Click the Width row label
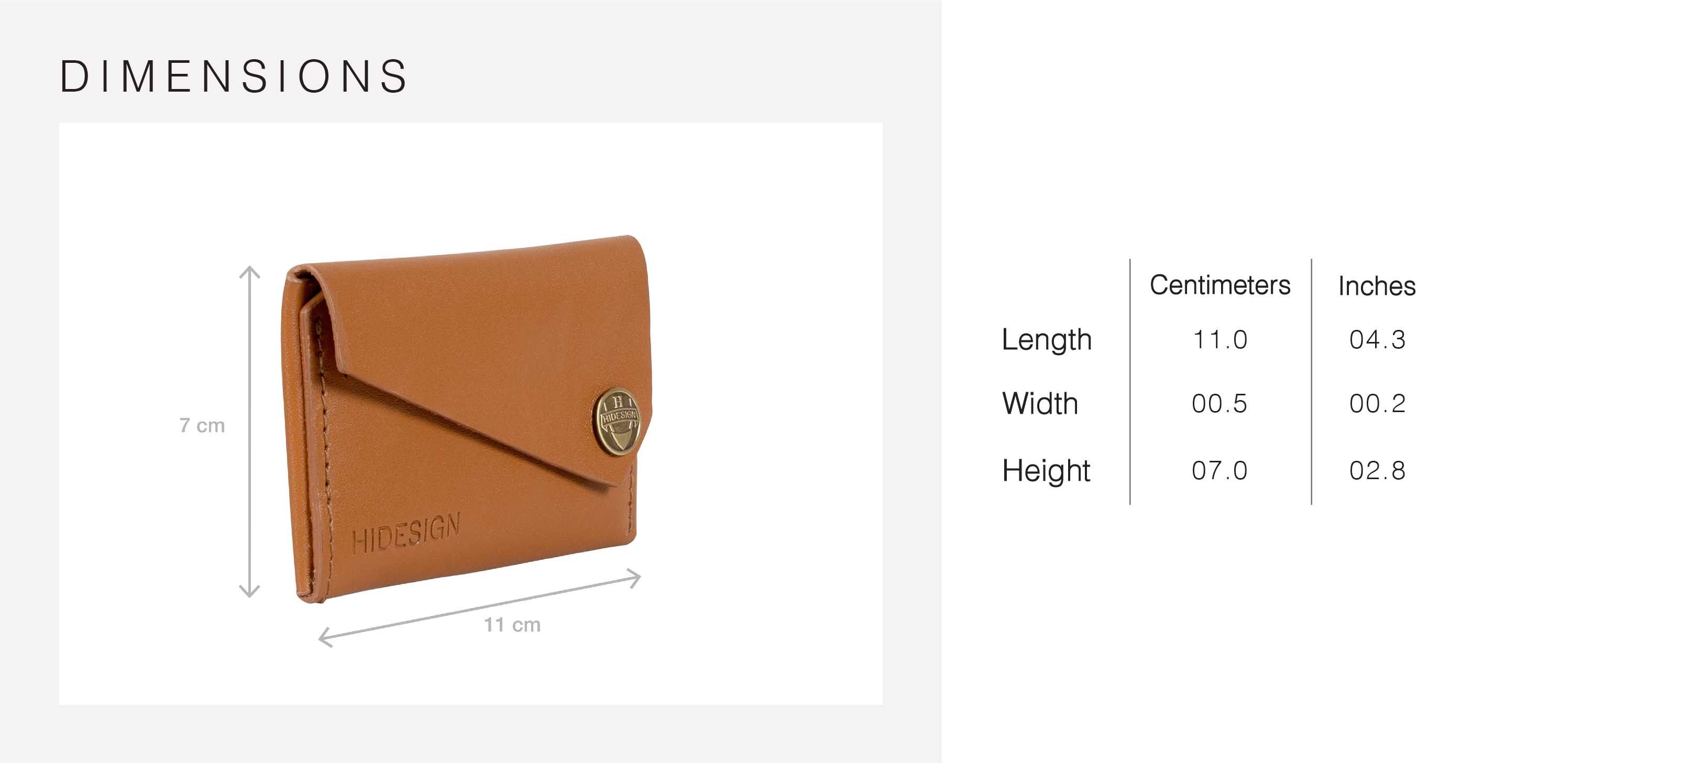The image size is (1681, 764). pos(1040,403)
